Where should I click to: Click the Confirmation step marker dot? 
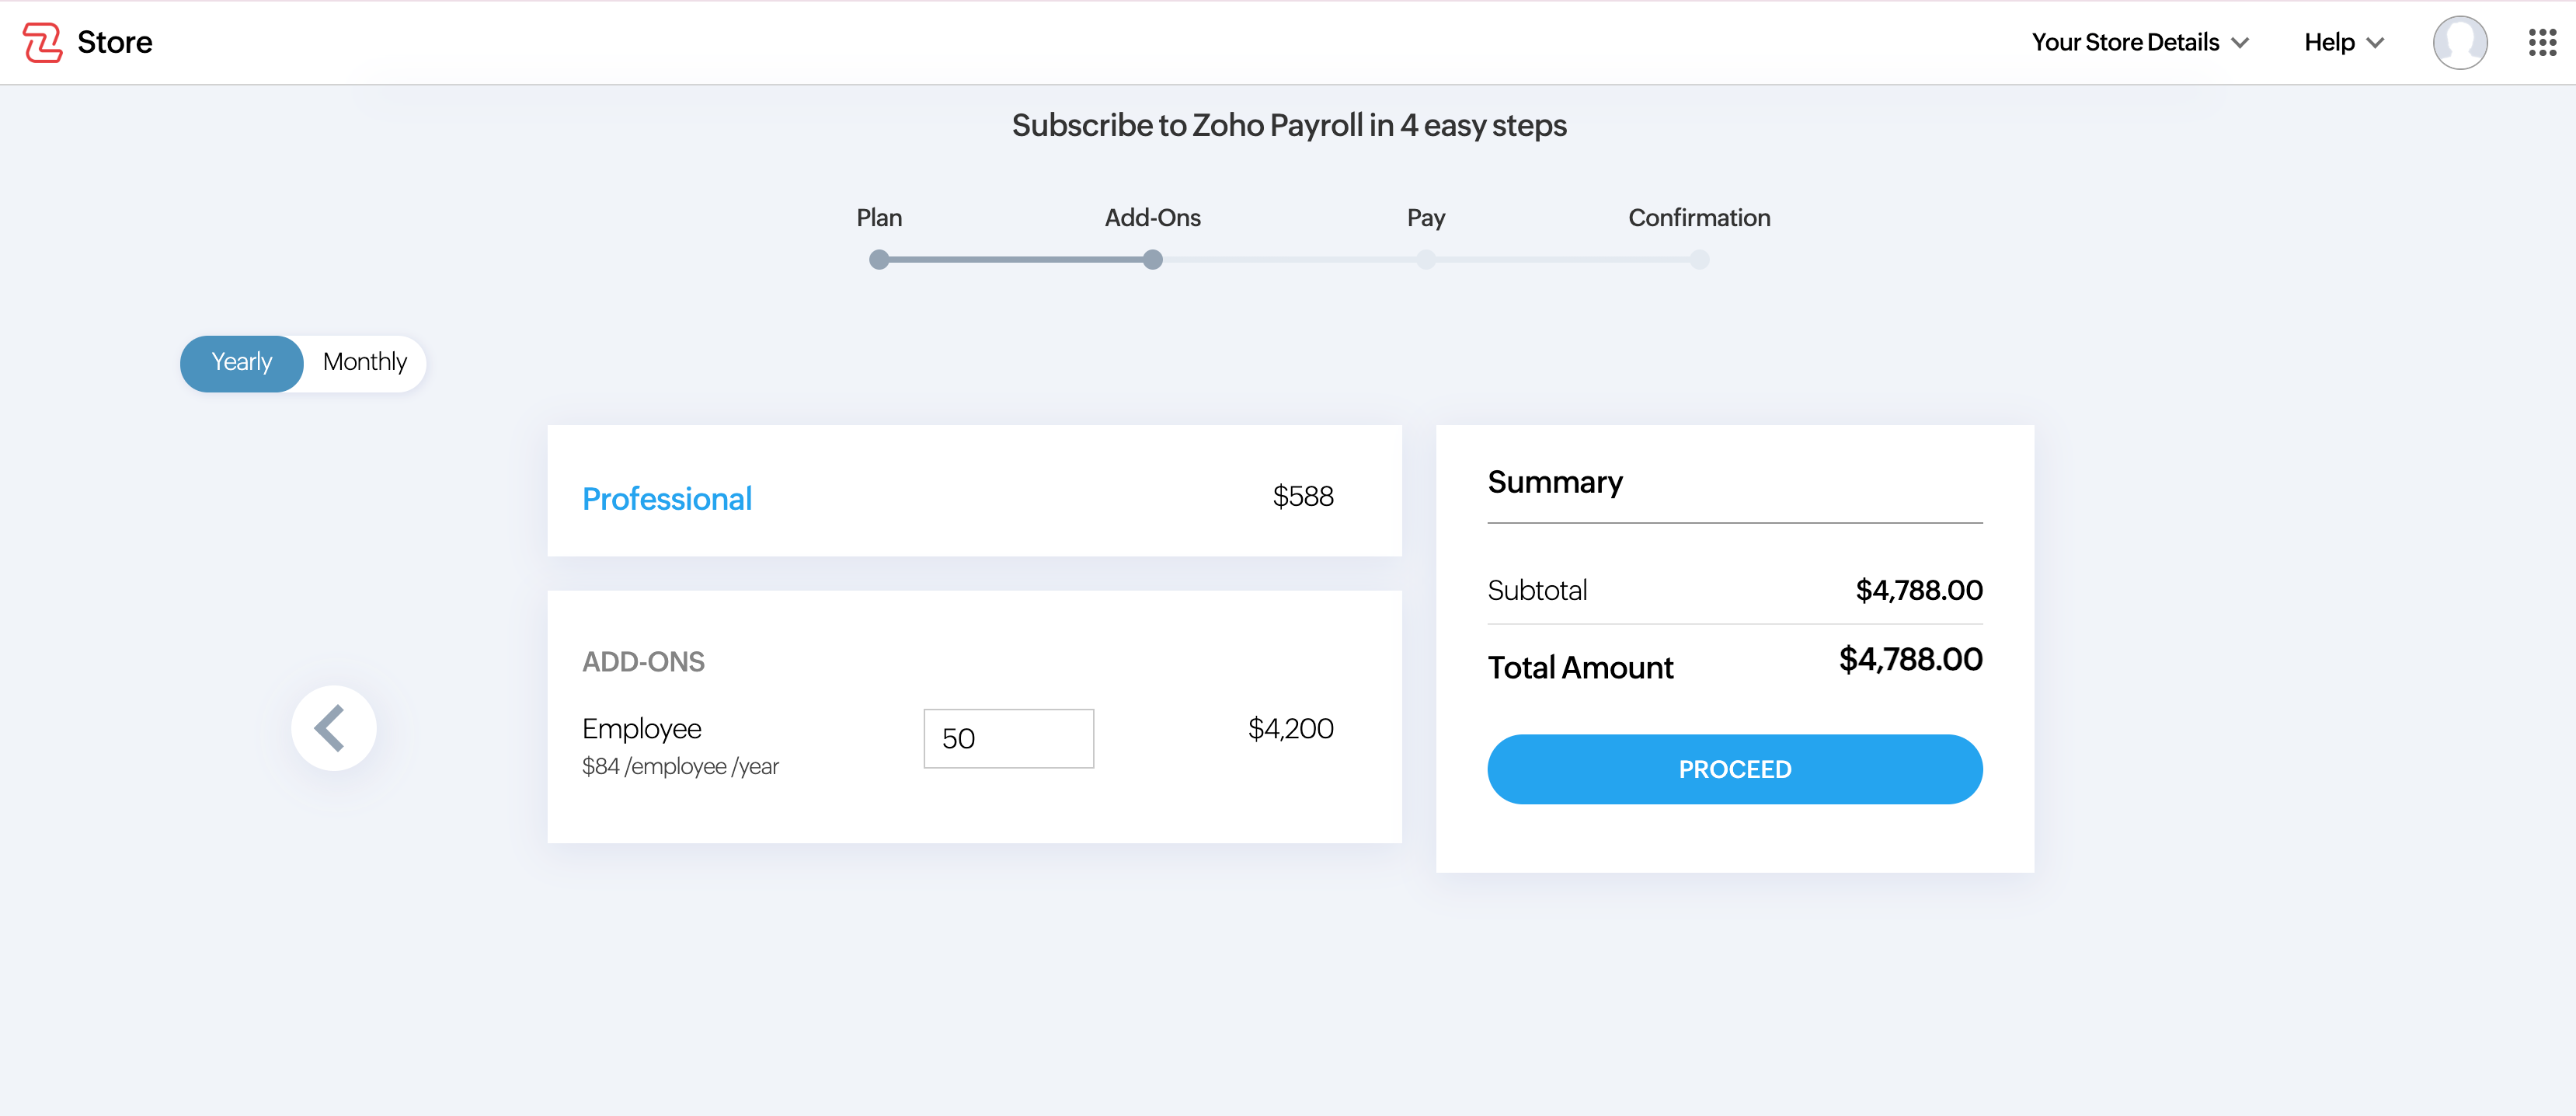pyautogui.click(x=1699, y=259)
